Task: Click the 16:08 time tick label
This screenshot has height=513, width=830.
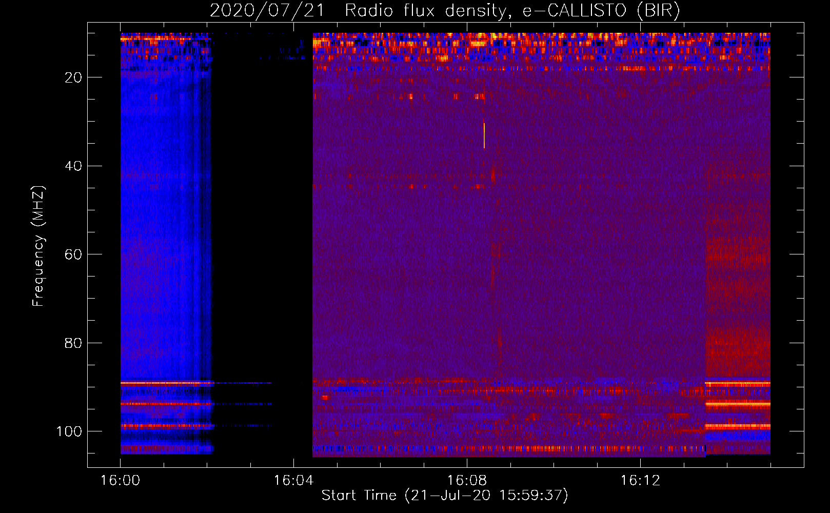Action: (467, 481)
